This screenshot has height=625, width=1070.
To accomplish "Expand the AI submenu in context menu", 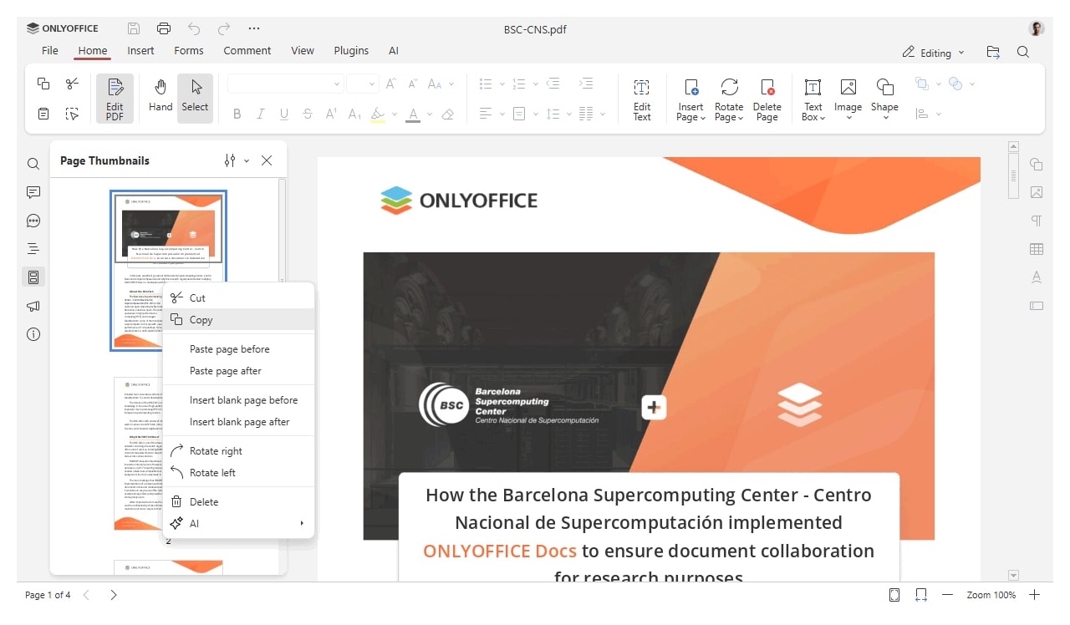I will pyautogui.click(x=239, y=524).
